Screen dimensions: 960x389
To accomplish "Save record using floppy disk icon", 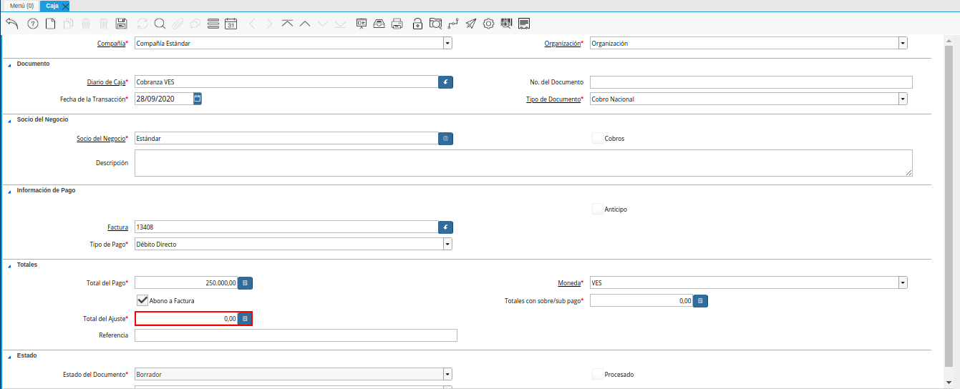I will [122, 24].
